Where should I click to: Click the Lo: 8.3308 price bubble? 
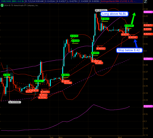coord(15,102)
